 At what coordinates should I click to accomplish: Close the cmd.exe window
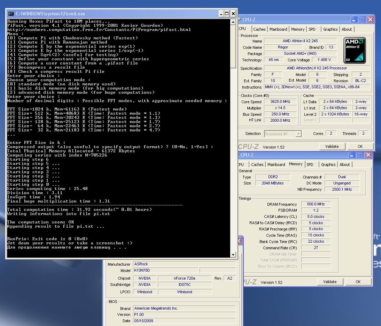(233, 14)
